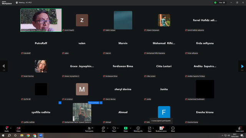Click the PutraRaff participant name
Viewport: 246px width, 138px height.
(41, 43)
